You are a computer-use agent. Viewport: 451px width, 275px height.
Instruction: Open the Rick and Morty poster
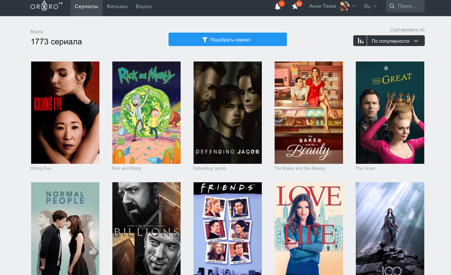click(146, 113)
